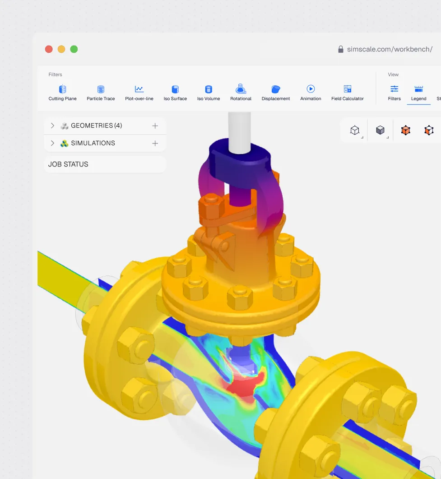441x479 pixels.
Task: Open the Animation filter
Action: (311, 93)
